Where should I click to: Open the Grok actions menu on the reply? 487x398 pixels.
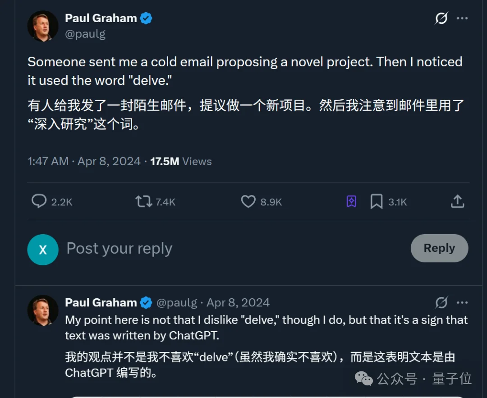441,302
